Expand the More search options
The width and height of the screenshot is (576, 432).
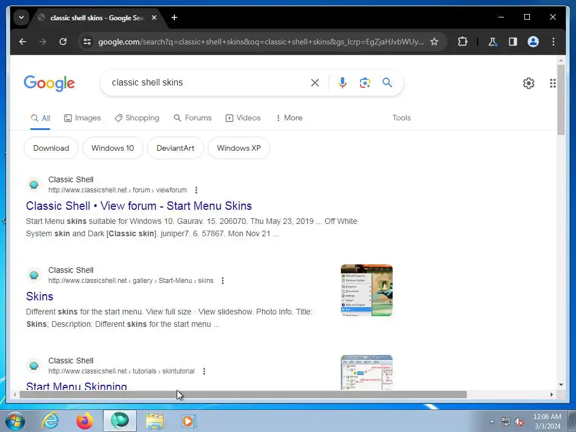click(x=289, y=118)
